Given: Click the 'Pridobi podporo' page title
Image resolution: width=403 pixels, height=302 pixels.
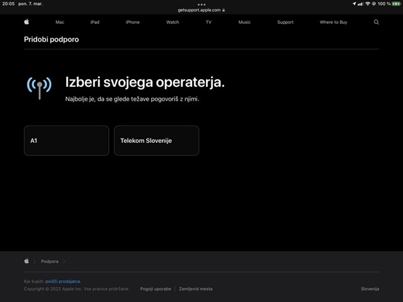Looking at the screenshot, I should point(52,39).
